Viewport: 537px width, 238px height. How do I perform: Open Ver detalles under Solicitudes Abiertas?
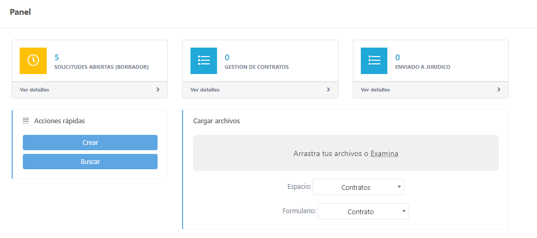pyautogui.click(x=34, y=90)
